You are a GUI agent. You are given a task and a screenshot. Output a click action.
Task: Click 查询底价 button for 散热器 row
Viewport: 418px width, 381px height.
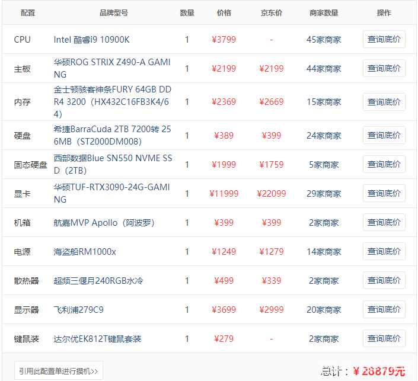click(384, 280)
